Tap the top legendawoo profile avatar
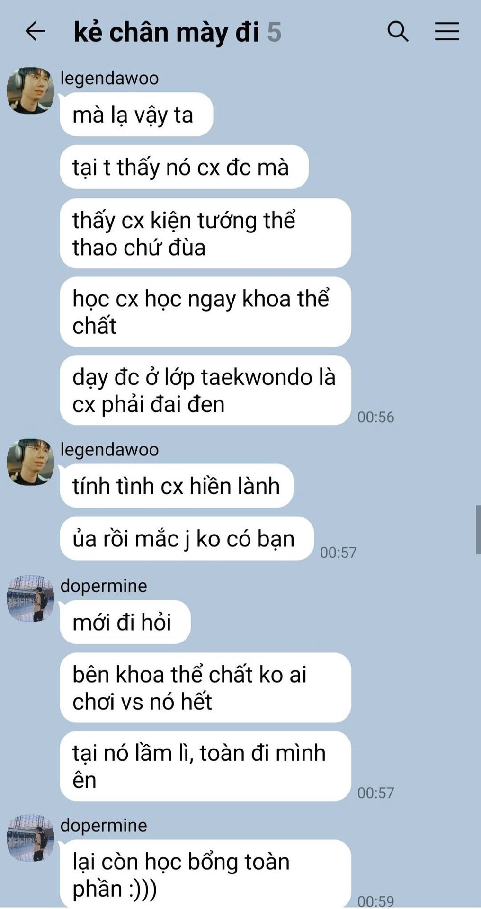Image resolution: width=481 pixels, height=909 pixels. (30, 90)
